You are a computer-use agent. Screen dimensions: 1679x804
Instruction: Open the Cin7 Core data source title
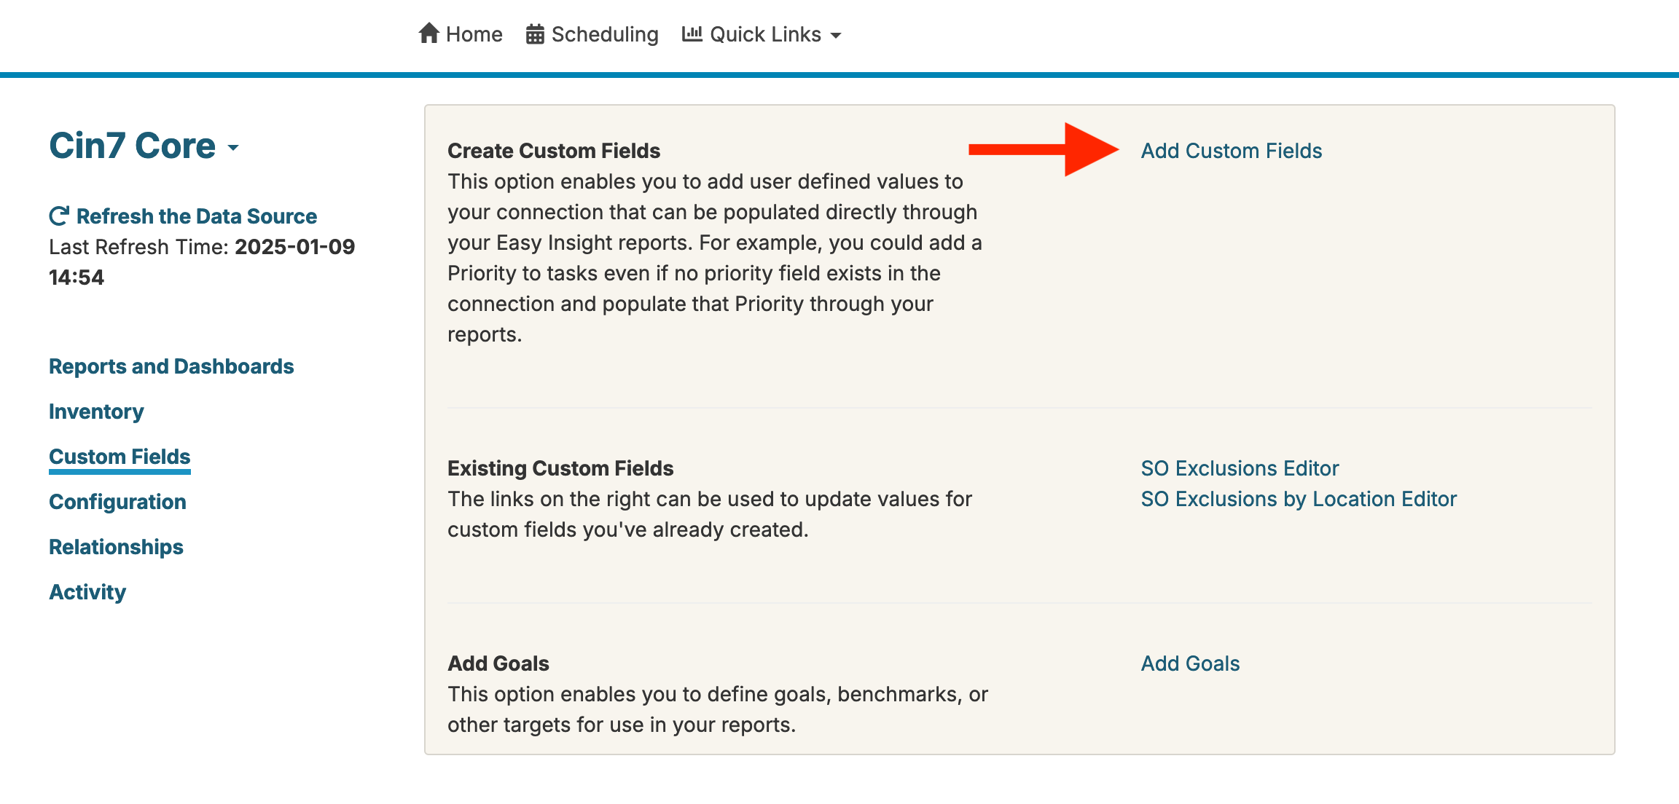(132, 146)
